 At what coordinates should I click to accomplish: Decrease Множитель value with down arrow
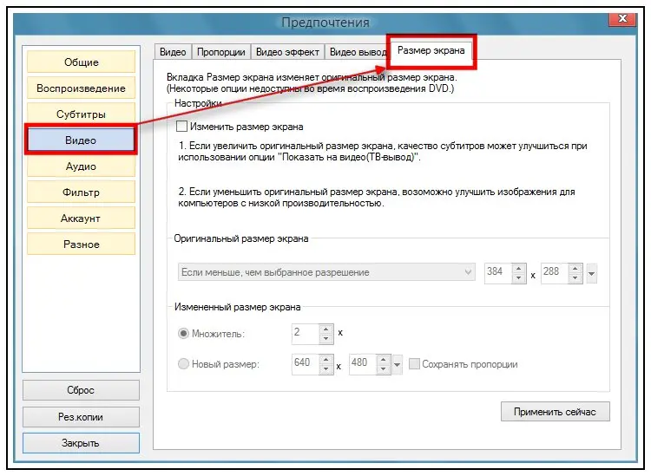(325, 338)
